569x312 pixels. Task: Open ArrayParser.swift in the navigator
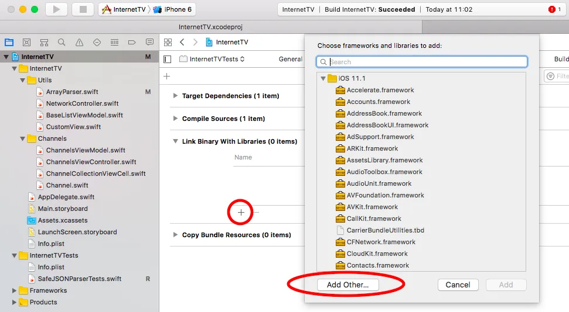[72, 92]
